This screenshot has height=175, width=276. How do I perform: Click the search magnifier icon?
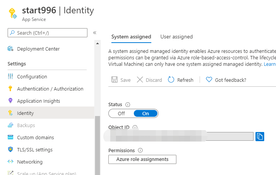[x=12, y=33]
